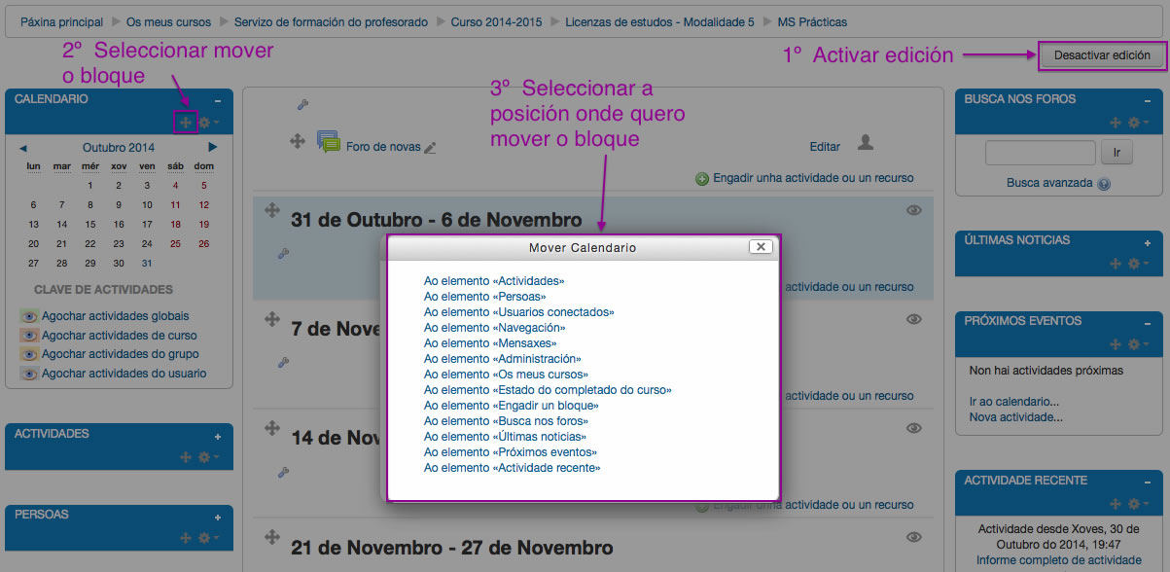The width and height of the screenshot is (1170, 572).
Task: Click the assign roles person icon near Editar
Action: coord(865,145)
